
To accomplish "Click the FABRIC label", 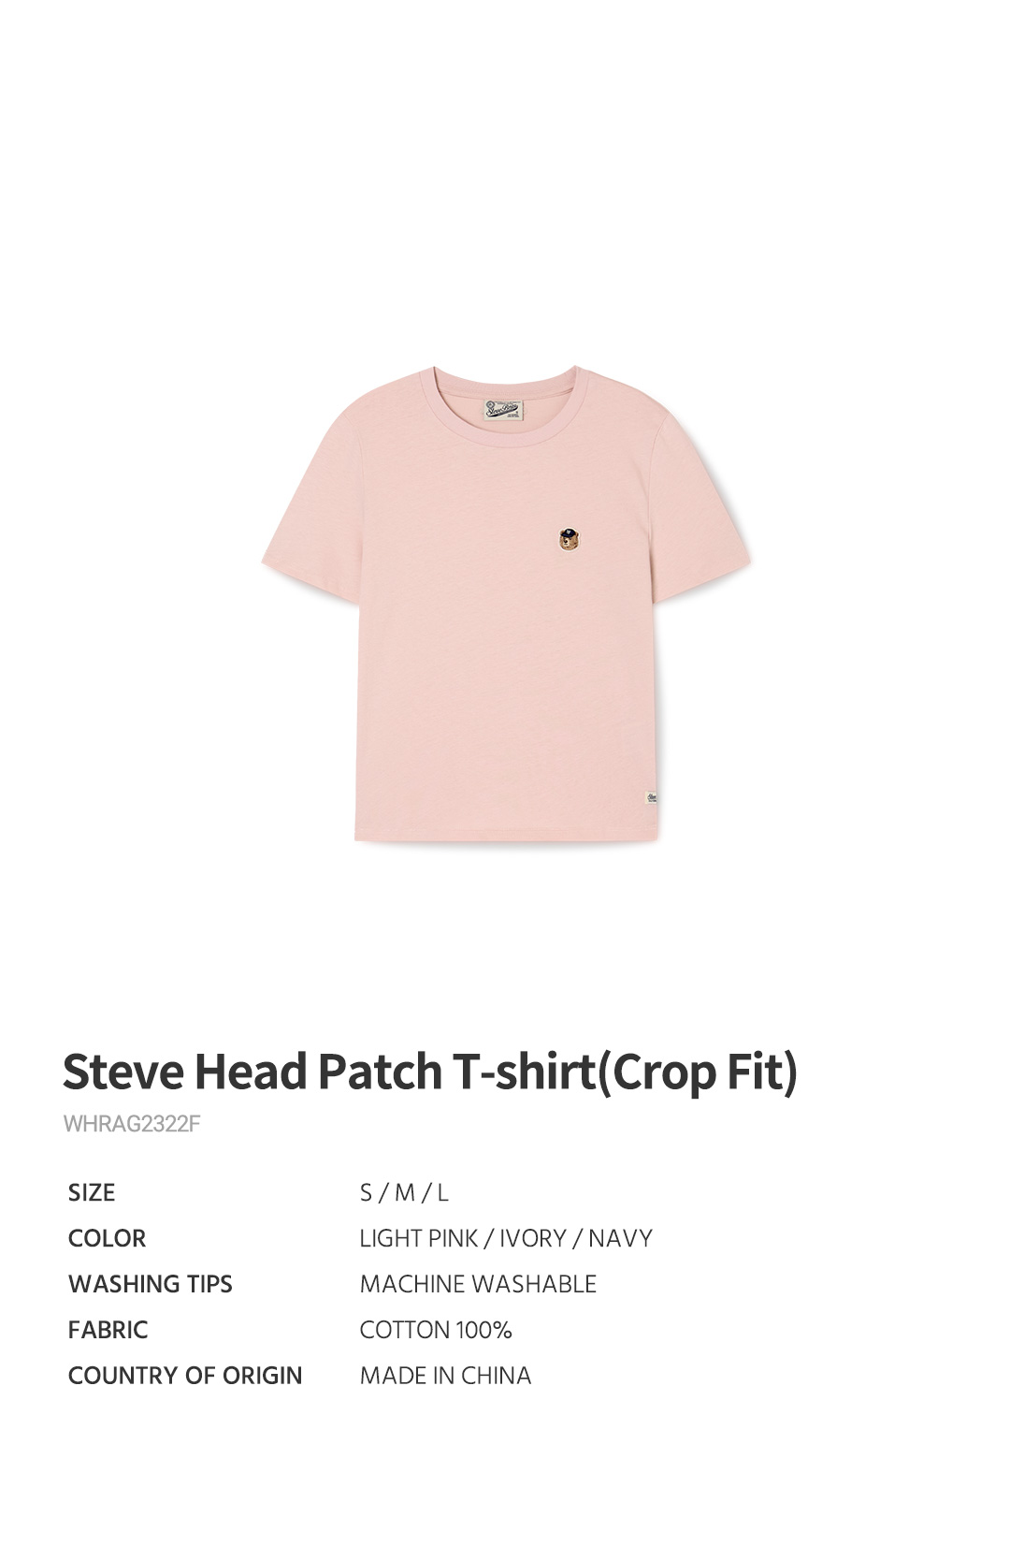I will 108,1330.
